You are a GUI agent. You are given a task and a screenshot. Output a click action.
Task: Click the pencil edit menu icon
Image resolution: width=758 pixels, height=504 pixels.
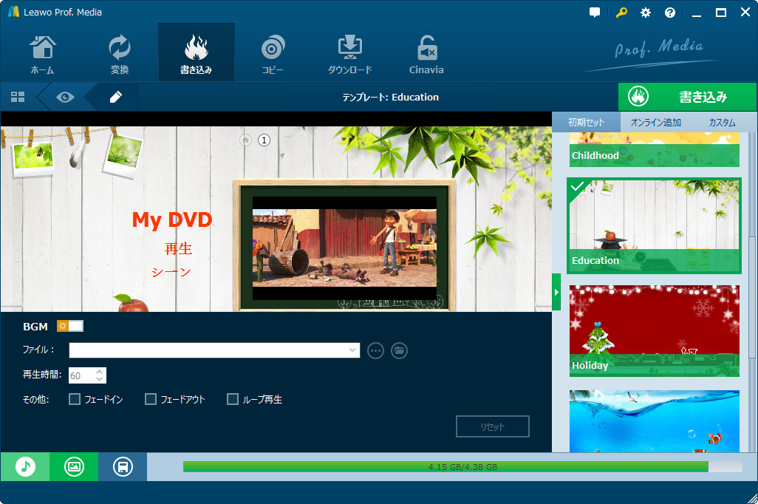[115, 97]
